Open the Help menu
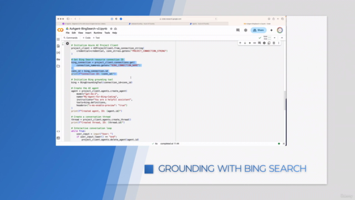Viewport: 355px width, 200px height. pyautogui.click(x=115, y=33)
